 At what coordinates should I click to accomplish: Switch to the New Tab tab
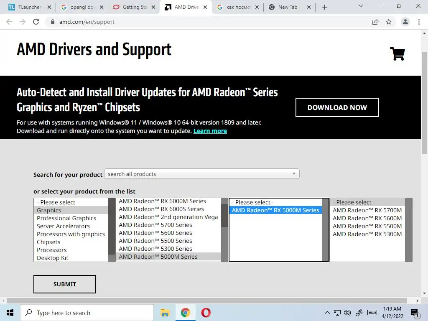(x=288, y=7)
